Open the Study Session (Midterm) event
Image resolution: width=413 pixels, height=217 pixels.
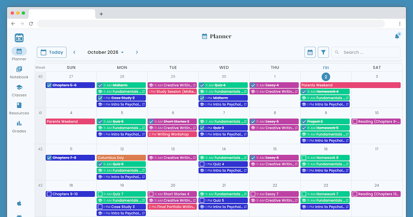[x=172, y=92]
